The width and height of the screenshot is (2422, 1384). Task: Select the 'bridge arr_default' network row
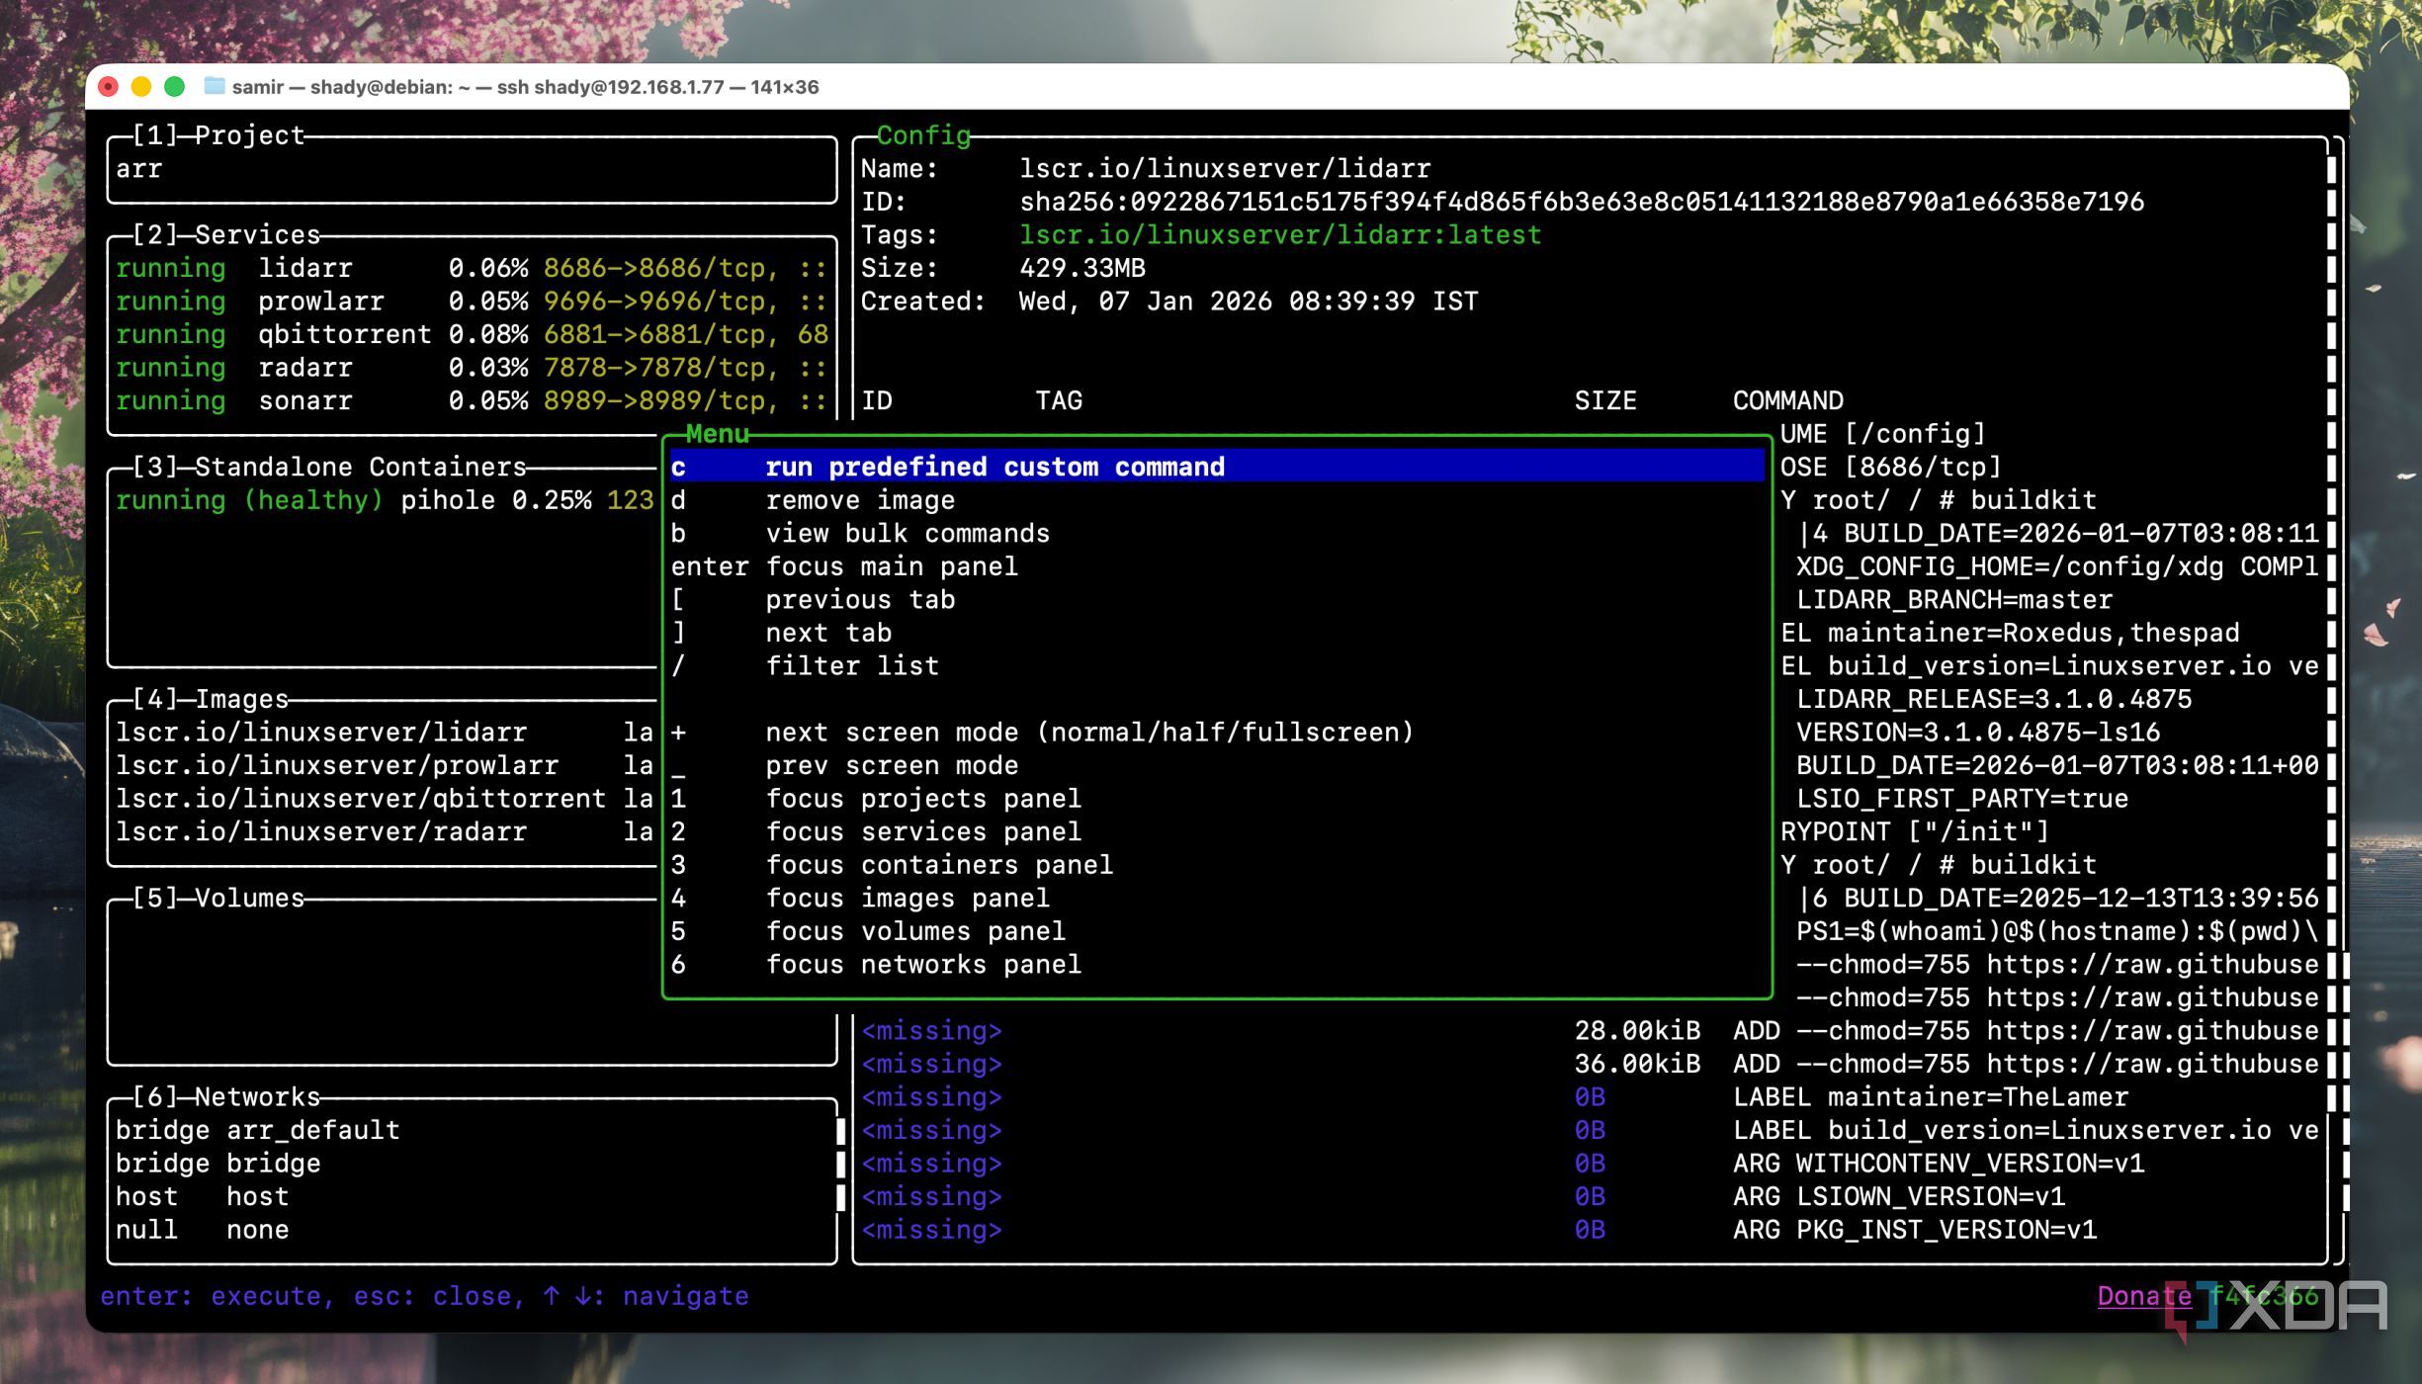[x=472, y=1130]
